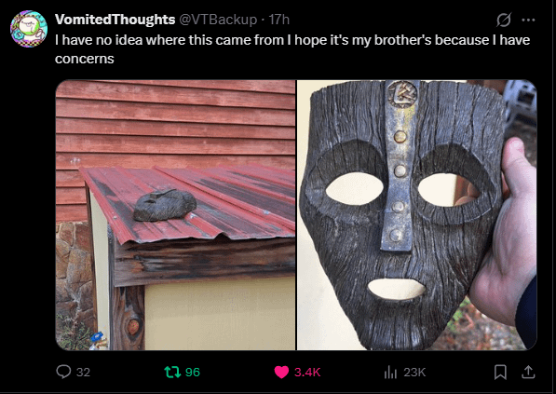Click the tweet text about brother's concerns

[x=292, y=49]
